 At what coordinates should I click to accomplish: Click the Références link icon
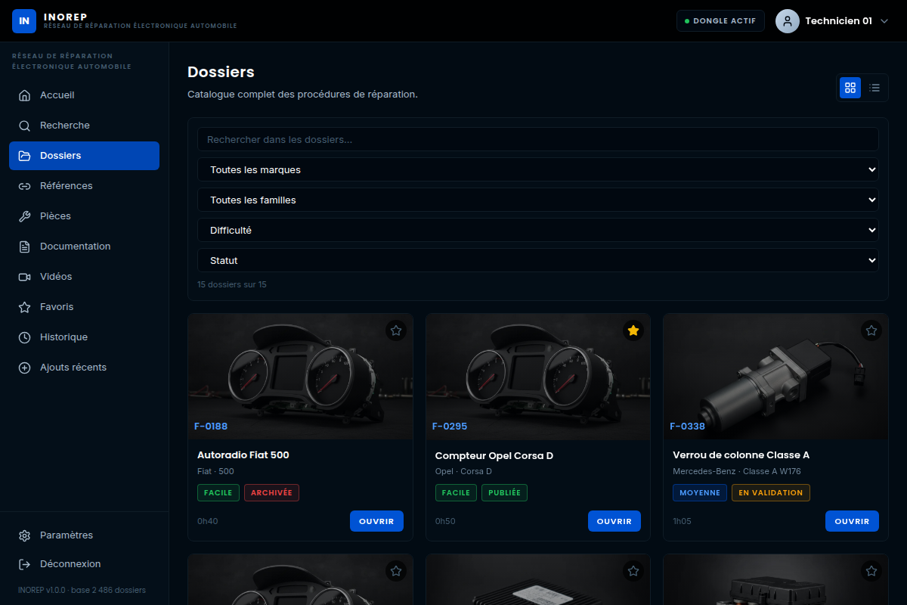25,186
